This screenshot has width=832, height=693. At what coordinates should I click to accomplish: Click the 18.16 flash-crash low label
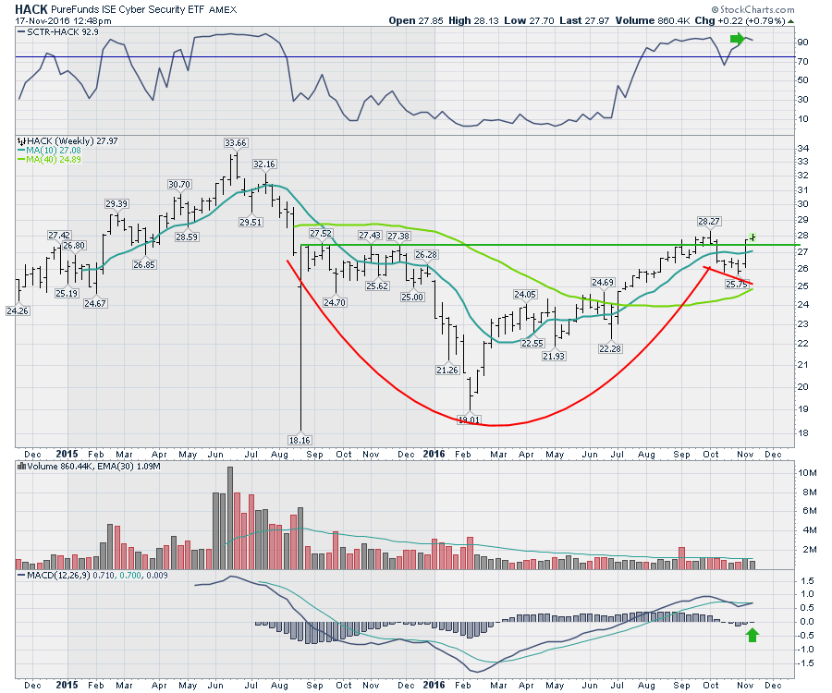tap(300, 440)
